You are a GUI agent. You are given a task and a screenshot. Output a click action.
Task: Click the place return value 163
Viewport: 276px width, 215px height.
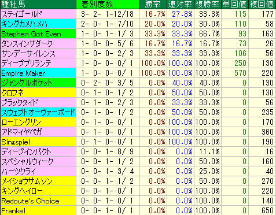(x=268, y=34)
